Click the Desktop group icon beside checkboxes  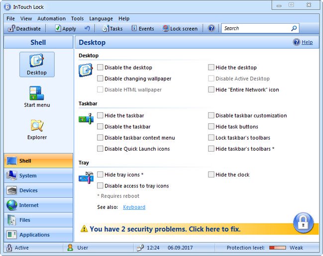86,70
